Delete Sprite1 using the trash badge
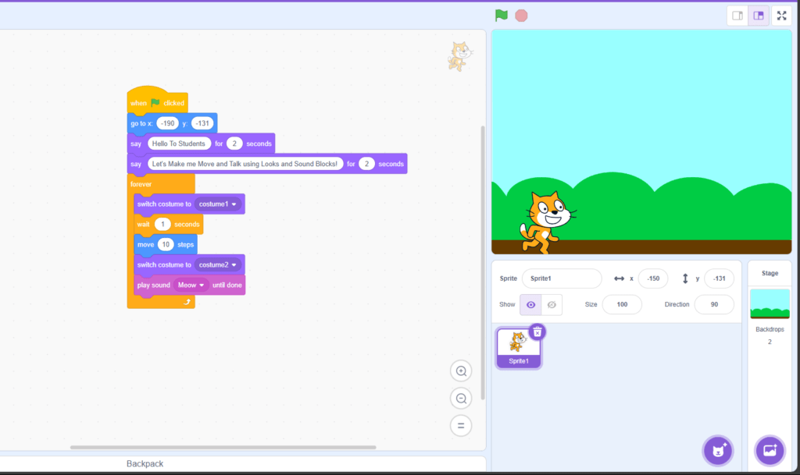 click(537, 331)
